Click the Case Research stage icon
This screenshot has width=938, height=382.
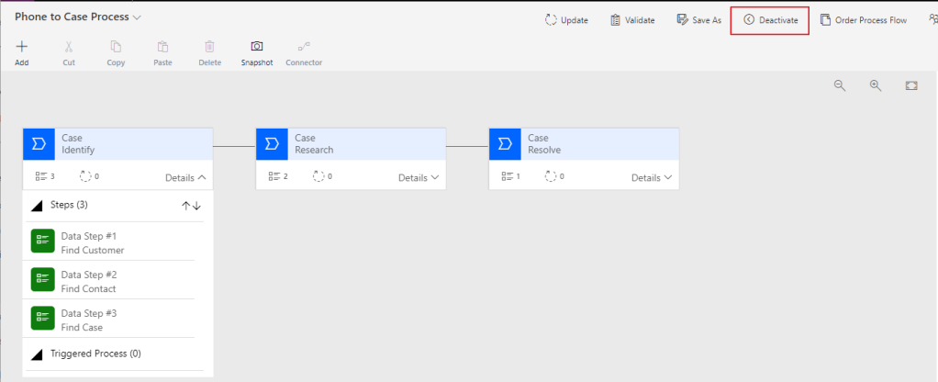point(272,144)
